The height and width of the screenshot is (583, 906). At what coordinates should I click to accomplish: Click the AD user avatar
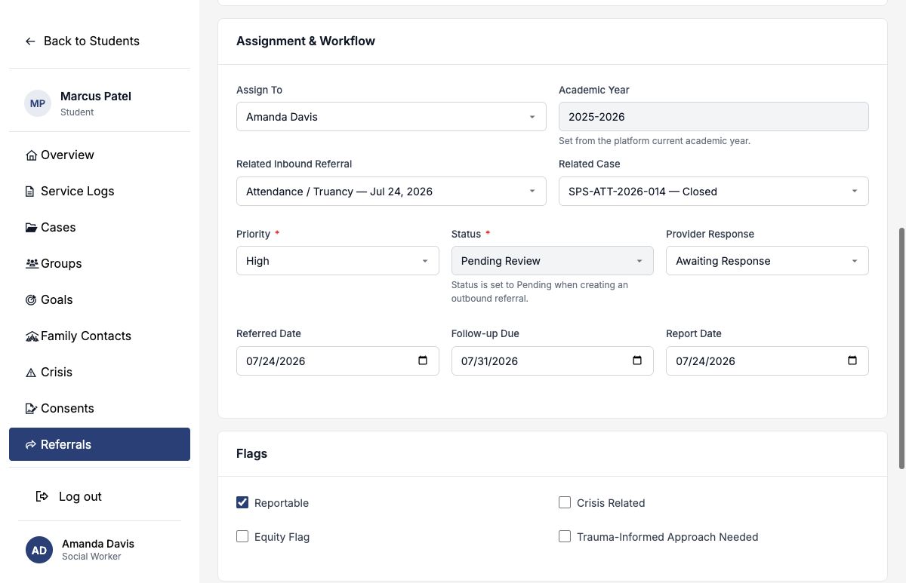(39, 550)
